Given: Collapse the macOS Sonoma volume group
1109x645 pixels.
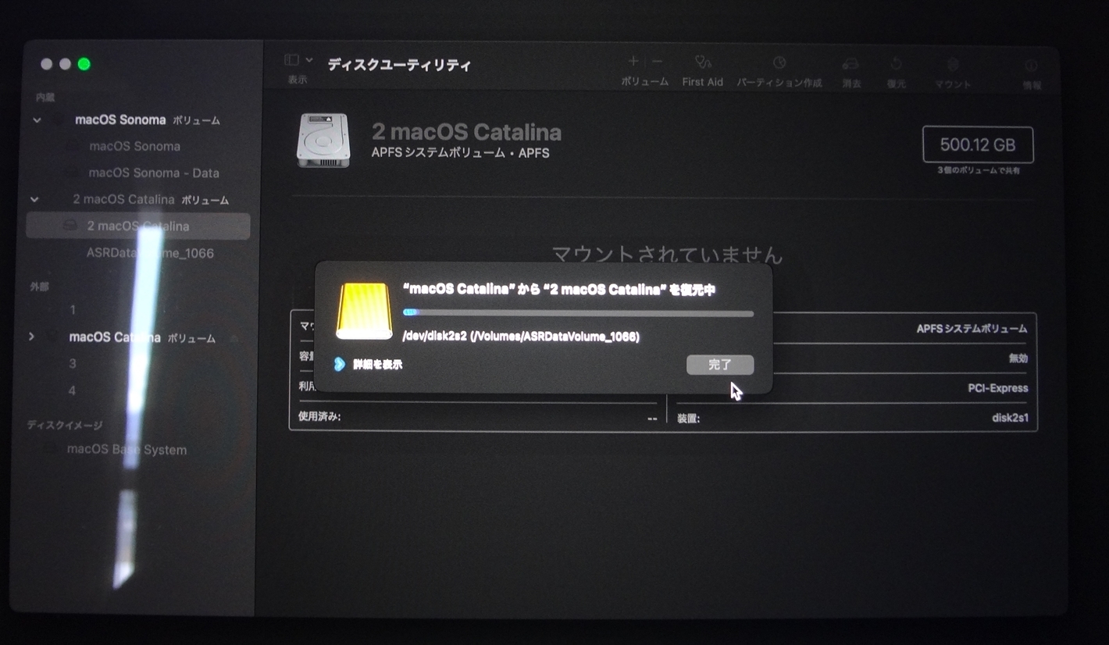Looking at the screenshot, I should click(37, 120).
